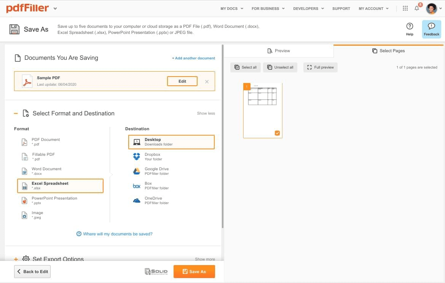Expand the profile avatar dropdown arrow
This screenshot has width=445, height=283.
click(440, 8)
